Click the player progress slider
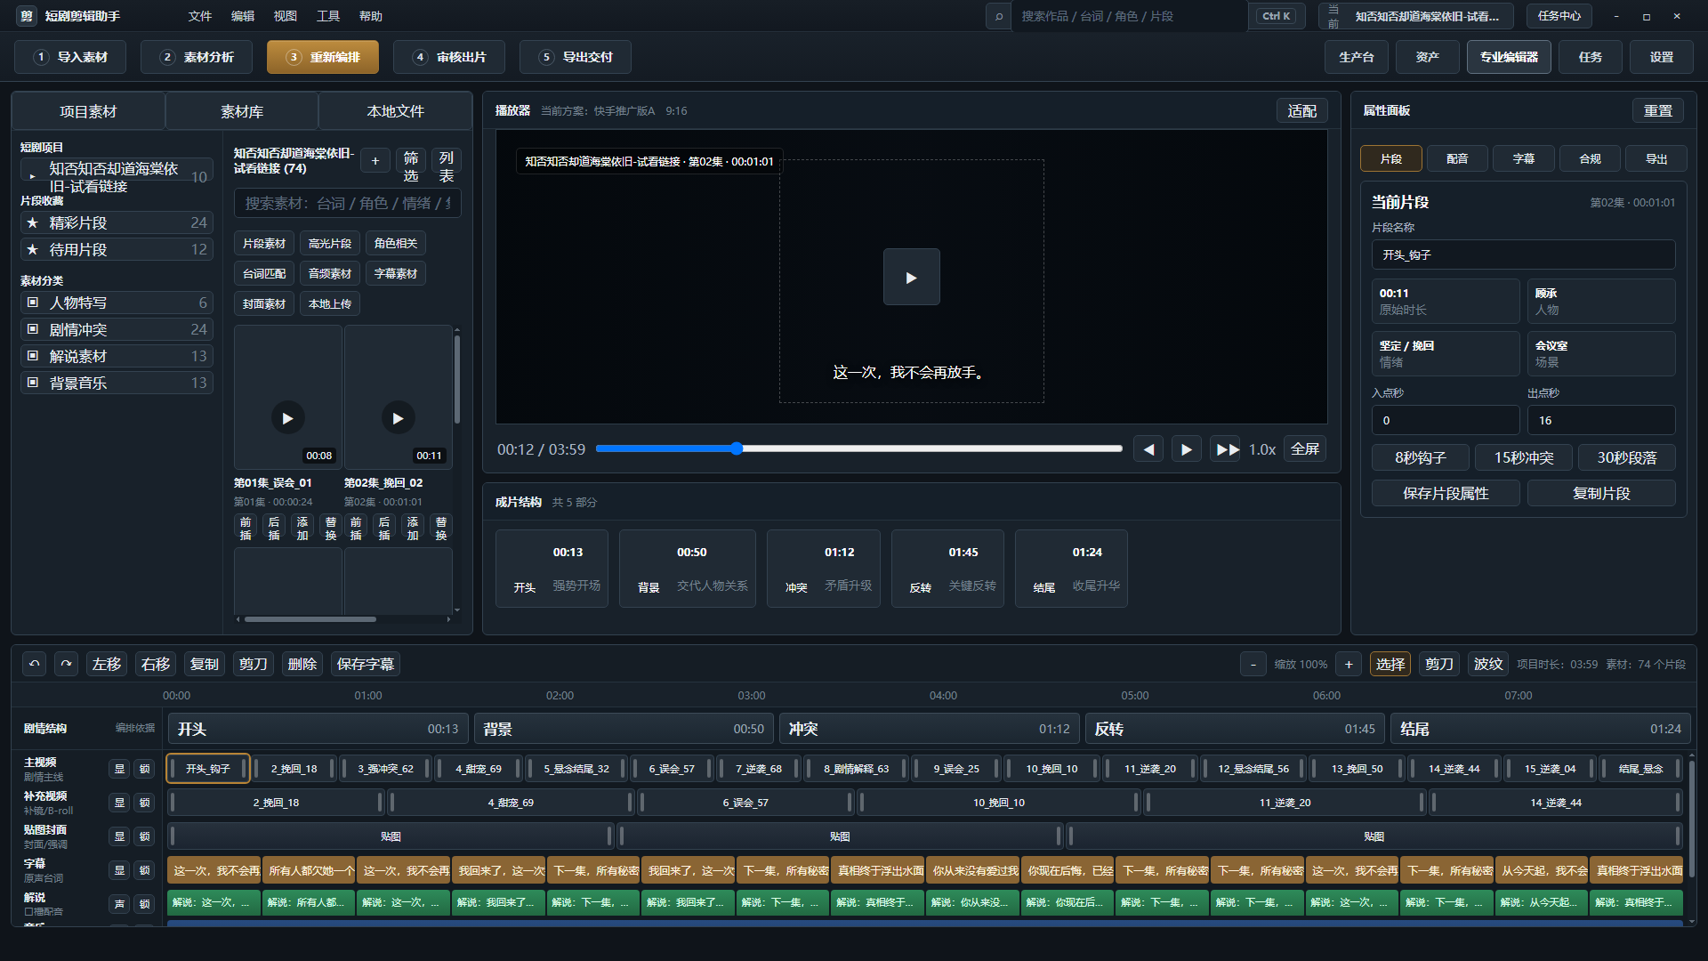The height and width of the screenshot is (961, 1708). tap(859, 448)
